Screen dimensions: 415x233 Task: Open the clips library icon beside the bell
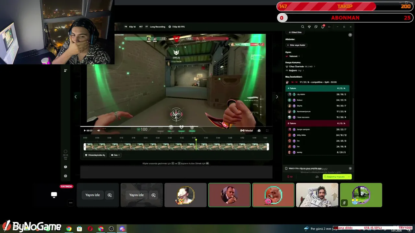coord(316,27)
